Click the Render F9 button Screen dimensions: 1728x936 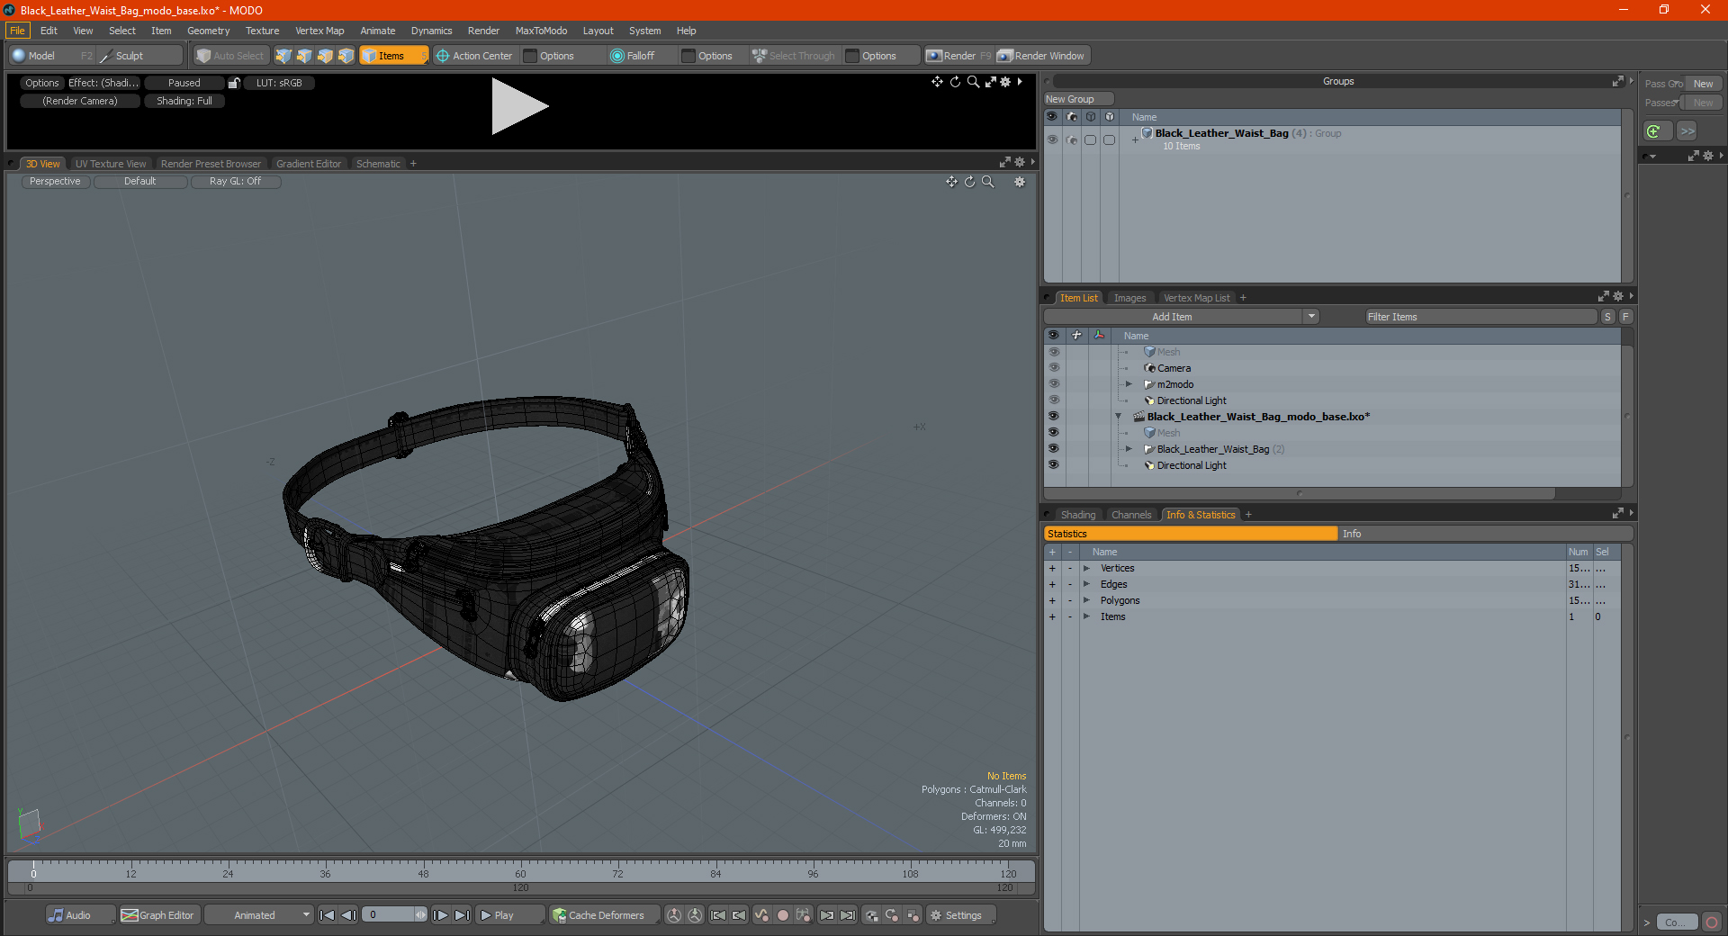tap(958, 56)
